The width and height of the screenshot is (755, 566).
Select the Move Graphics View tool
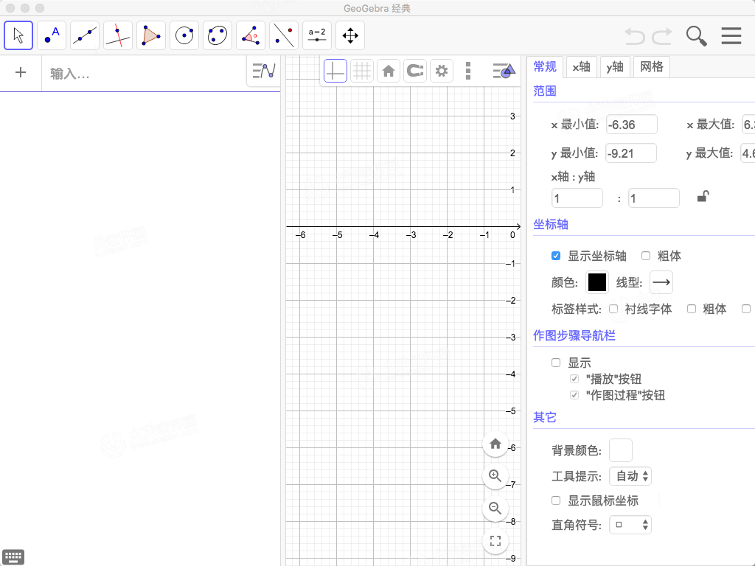click(350, 35)
